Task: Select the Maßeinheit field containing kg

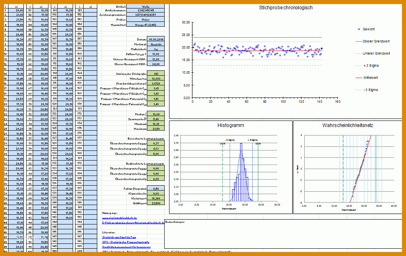Action: pos(156,49)
